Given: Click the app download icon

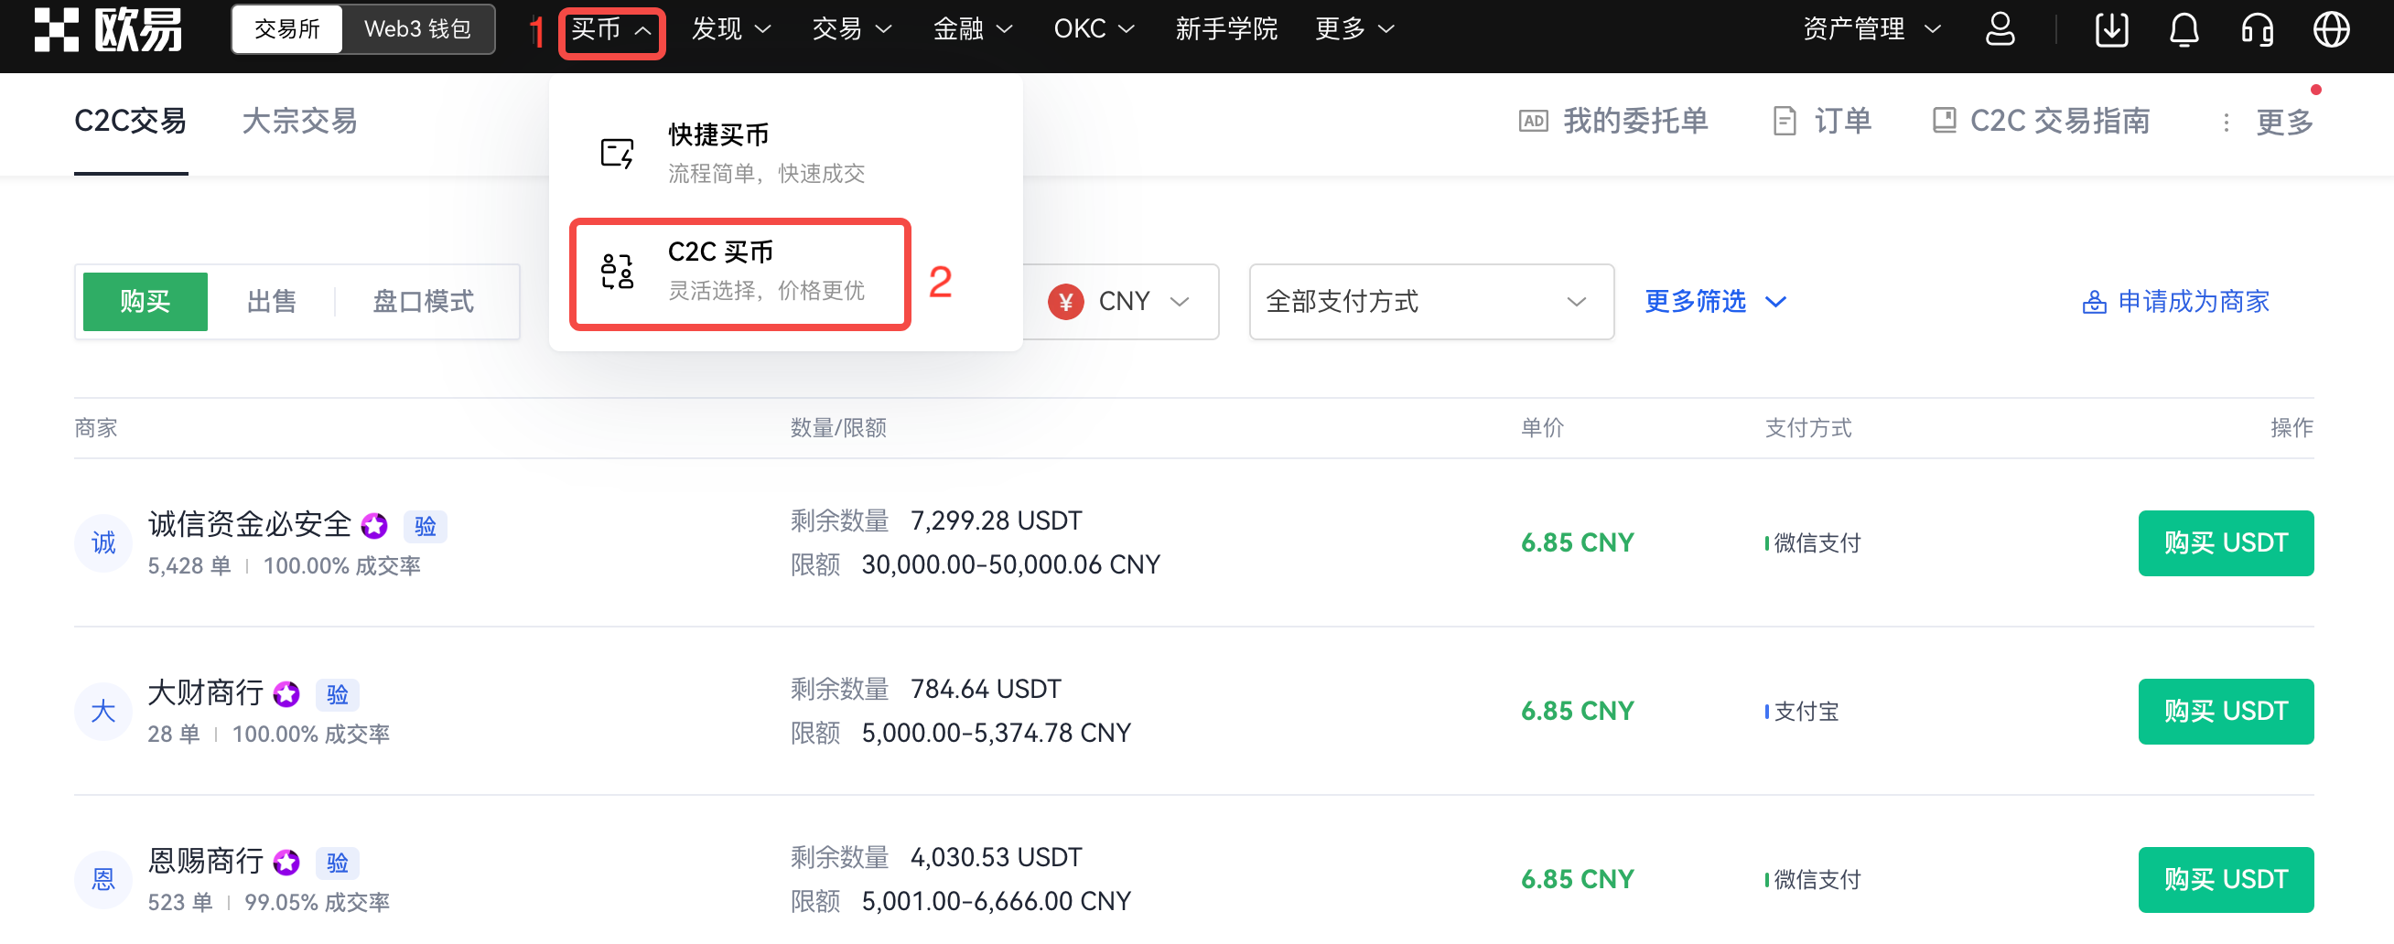Looking at the screenshot, I should tap(2110, 28).
